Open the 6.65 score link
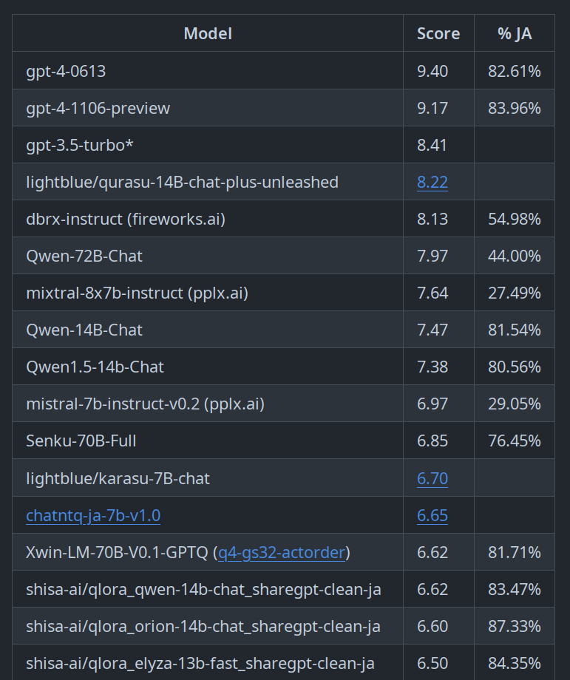This screenshot has height=680, width=570. pos(432,515)
